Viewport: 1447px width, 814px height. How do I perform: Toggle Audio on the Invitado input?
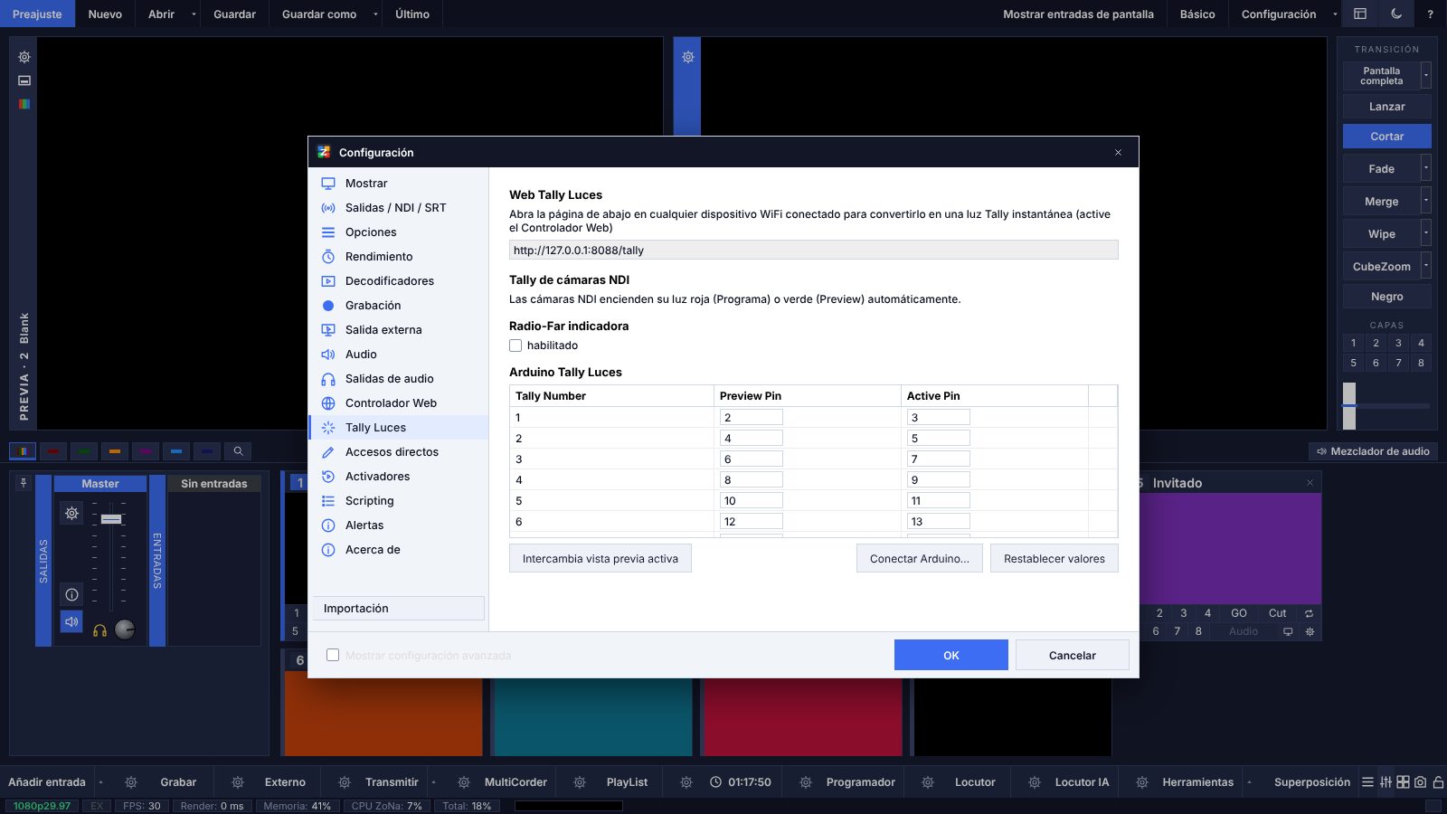point(1244,631)
